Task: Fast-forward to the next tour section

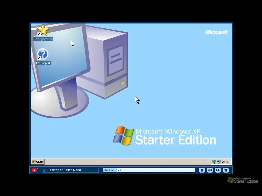Action: (x=218, y=170)
